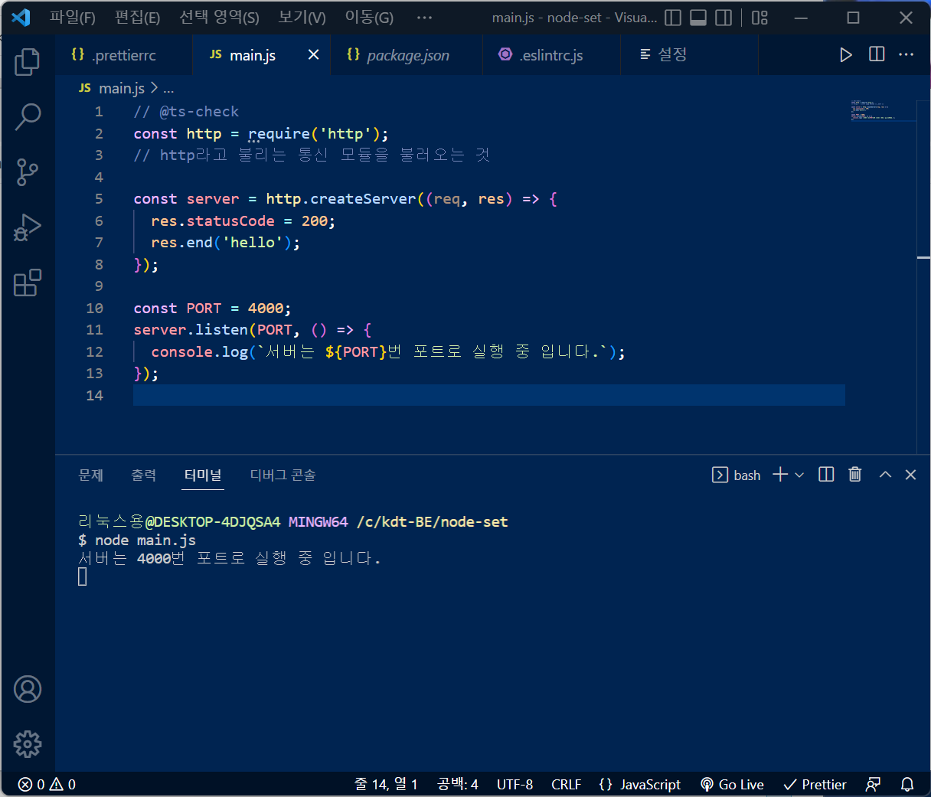Open the 출력 panel tab
The image size is (931, 797).
[143, 475]
